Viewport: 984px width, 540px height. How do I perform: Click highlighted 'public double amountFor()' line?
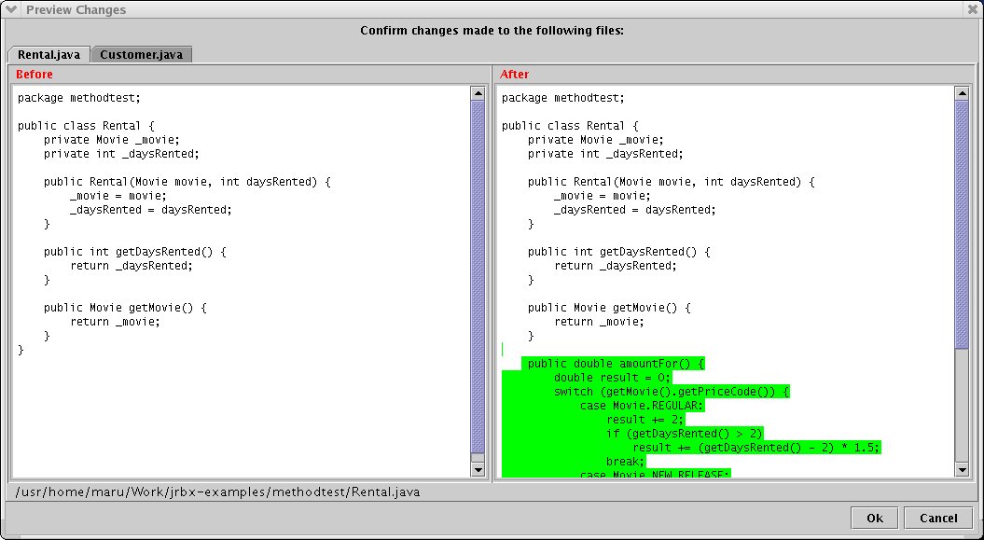pos(617,364)
